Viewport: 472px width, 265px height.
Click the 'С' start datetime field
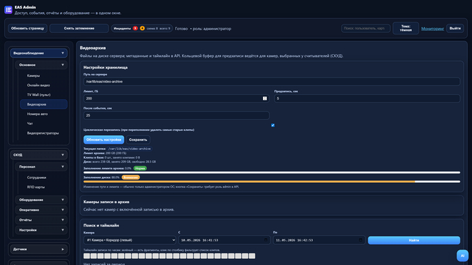[x=225, y=240]
